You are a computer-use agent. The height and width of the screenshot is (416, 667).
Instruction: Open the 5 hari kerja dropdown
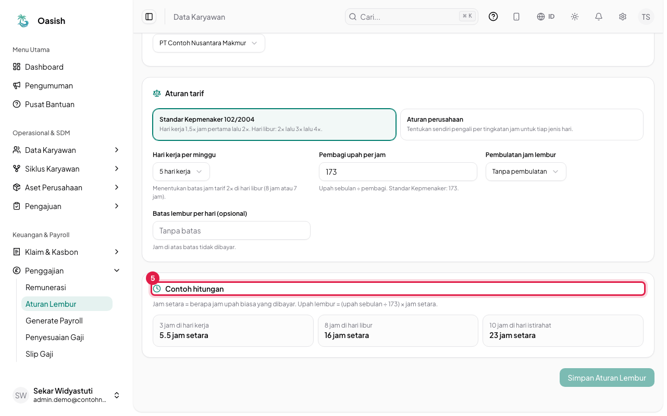click(x=181, y=172)
